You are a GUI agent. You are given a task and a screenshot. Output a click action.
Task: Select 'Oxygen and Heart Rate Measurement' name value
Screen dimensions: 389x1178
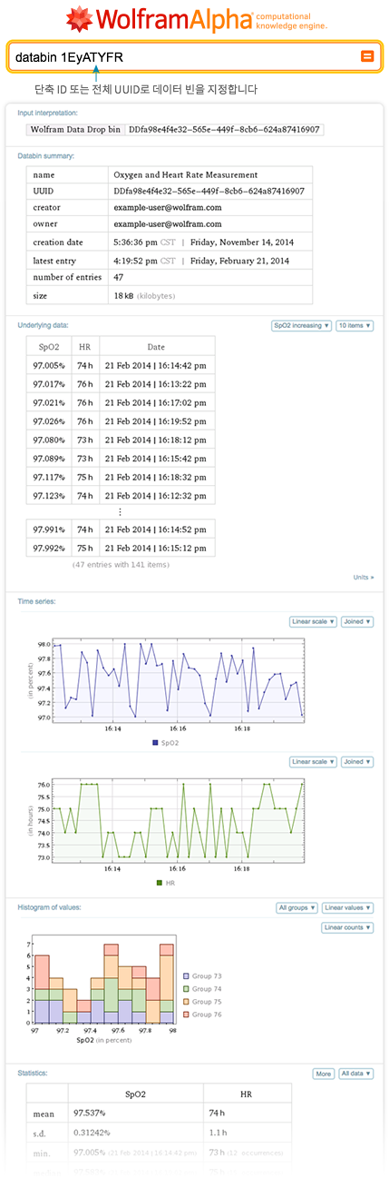185,174
